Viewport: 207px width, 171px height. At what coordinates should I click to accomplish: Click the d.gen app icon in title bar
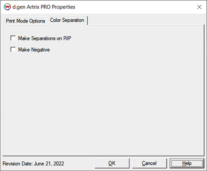click(x=7, y=7)
